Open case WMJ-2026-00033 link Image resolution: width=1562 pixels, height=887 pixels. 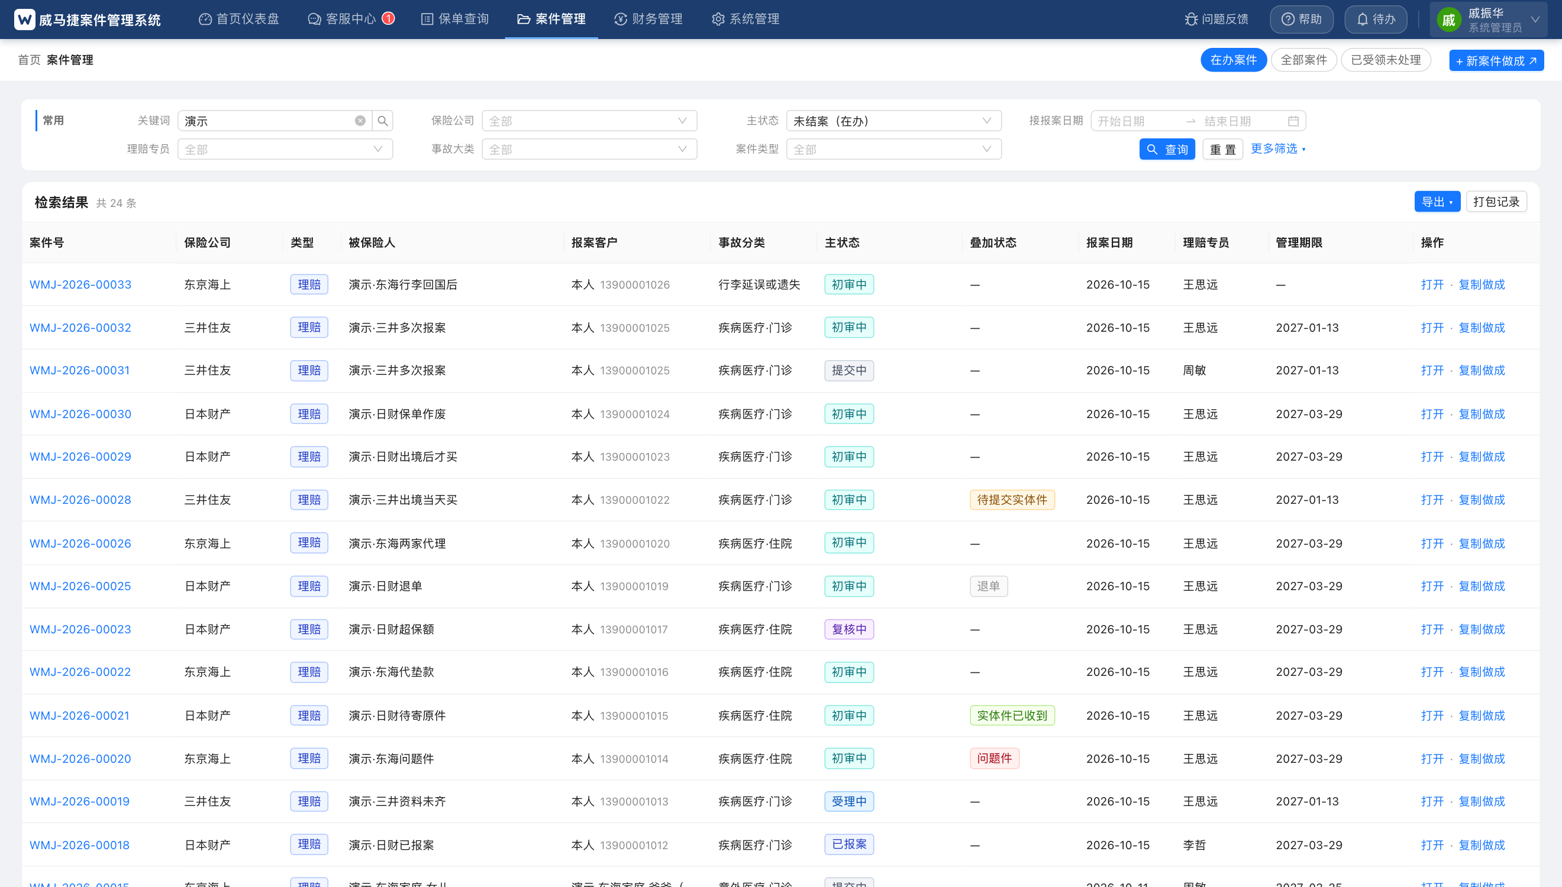(80, 284)
